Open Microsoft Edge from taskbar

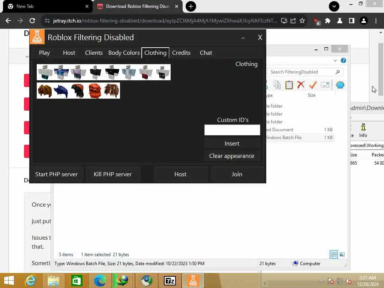pyautogui.click(x=100, y=280)
